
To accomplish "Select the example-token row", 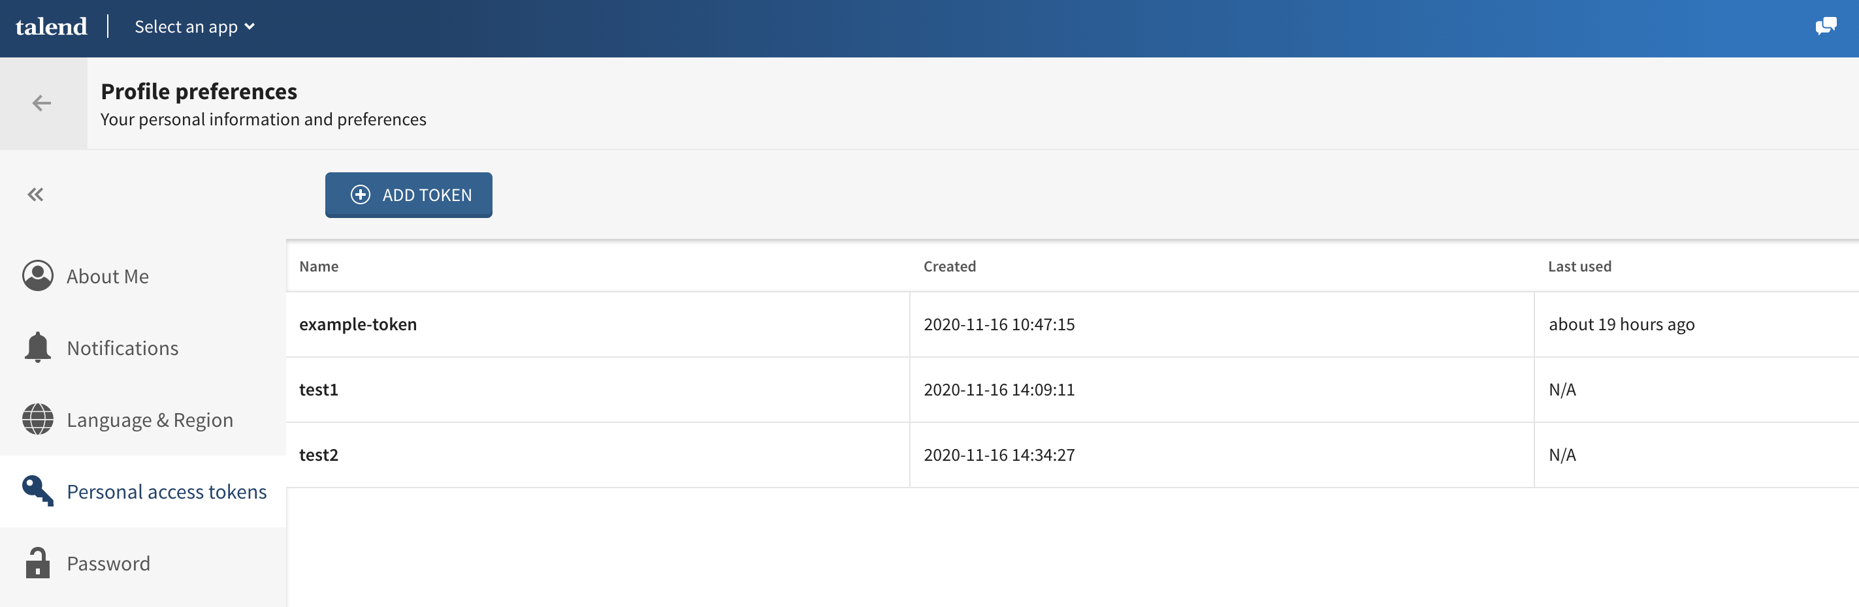I will pos(358,324).
